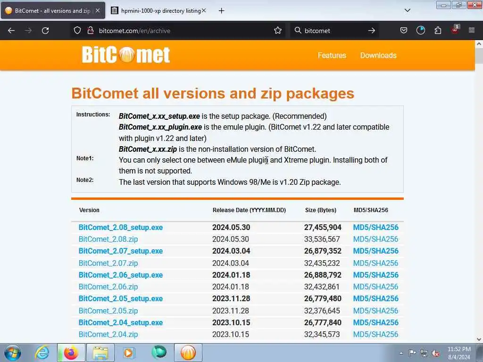The height and width of the screenshot is (362, 483).
Task: Reload the current page
Action: point(45,31)
